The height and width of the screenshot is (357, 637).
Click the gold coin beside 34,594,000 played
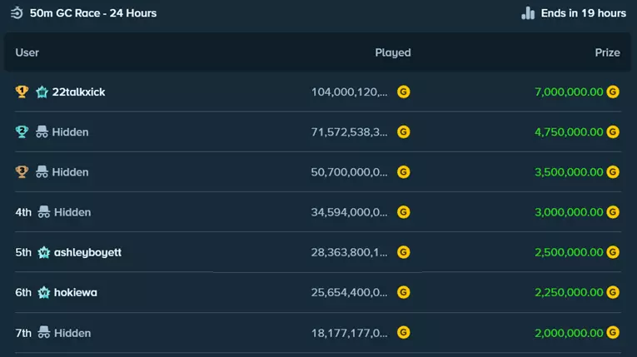click(x=403, y=212)
